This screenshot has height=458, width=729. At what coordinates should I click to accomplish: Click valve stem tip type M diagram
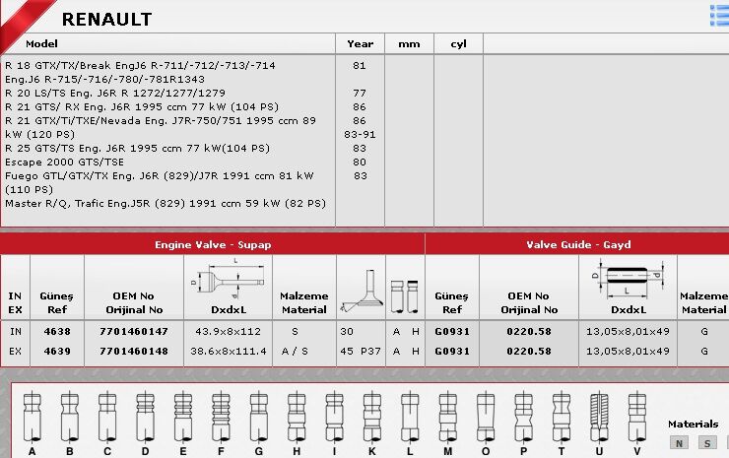[446, 421]
